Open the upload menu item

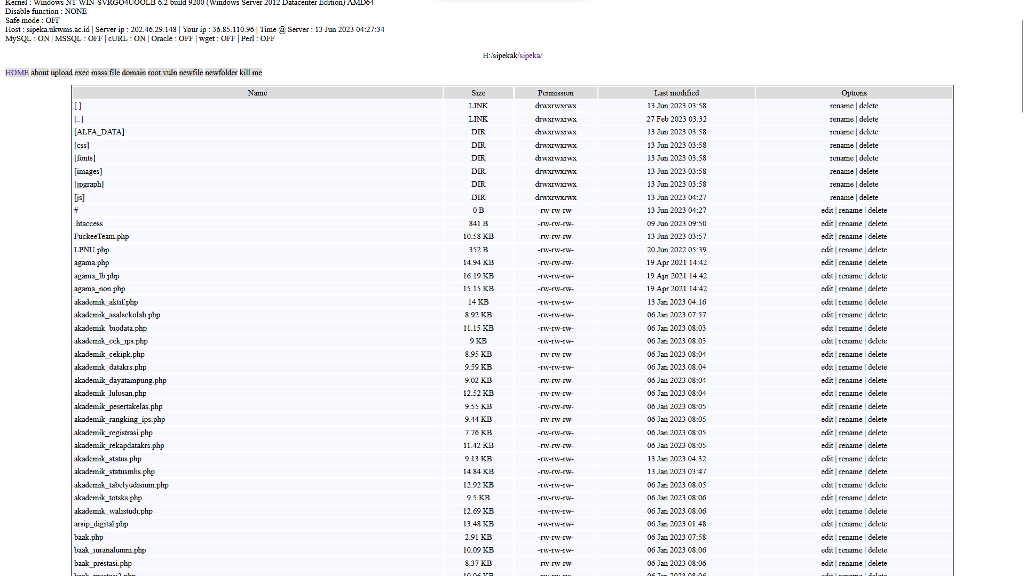click(61, 73)
